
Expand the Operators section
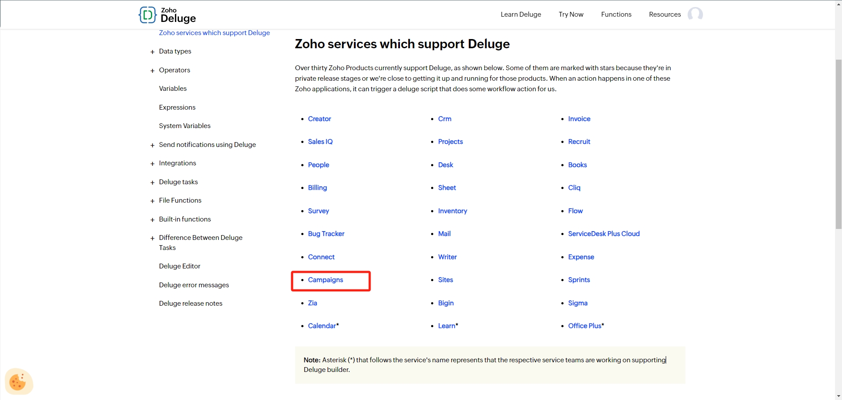pyautogui.click(x=152, y=71)
